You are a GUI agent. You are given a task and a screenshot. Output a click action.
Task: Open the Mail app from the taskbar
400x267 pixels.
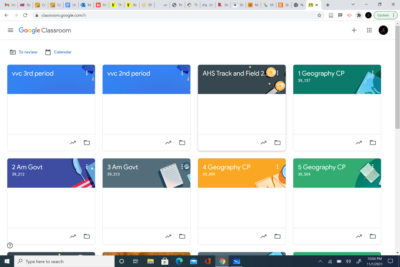[x=193, y=261]
